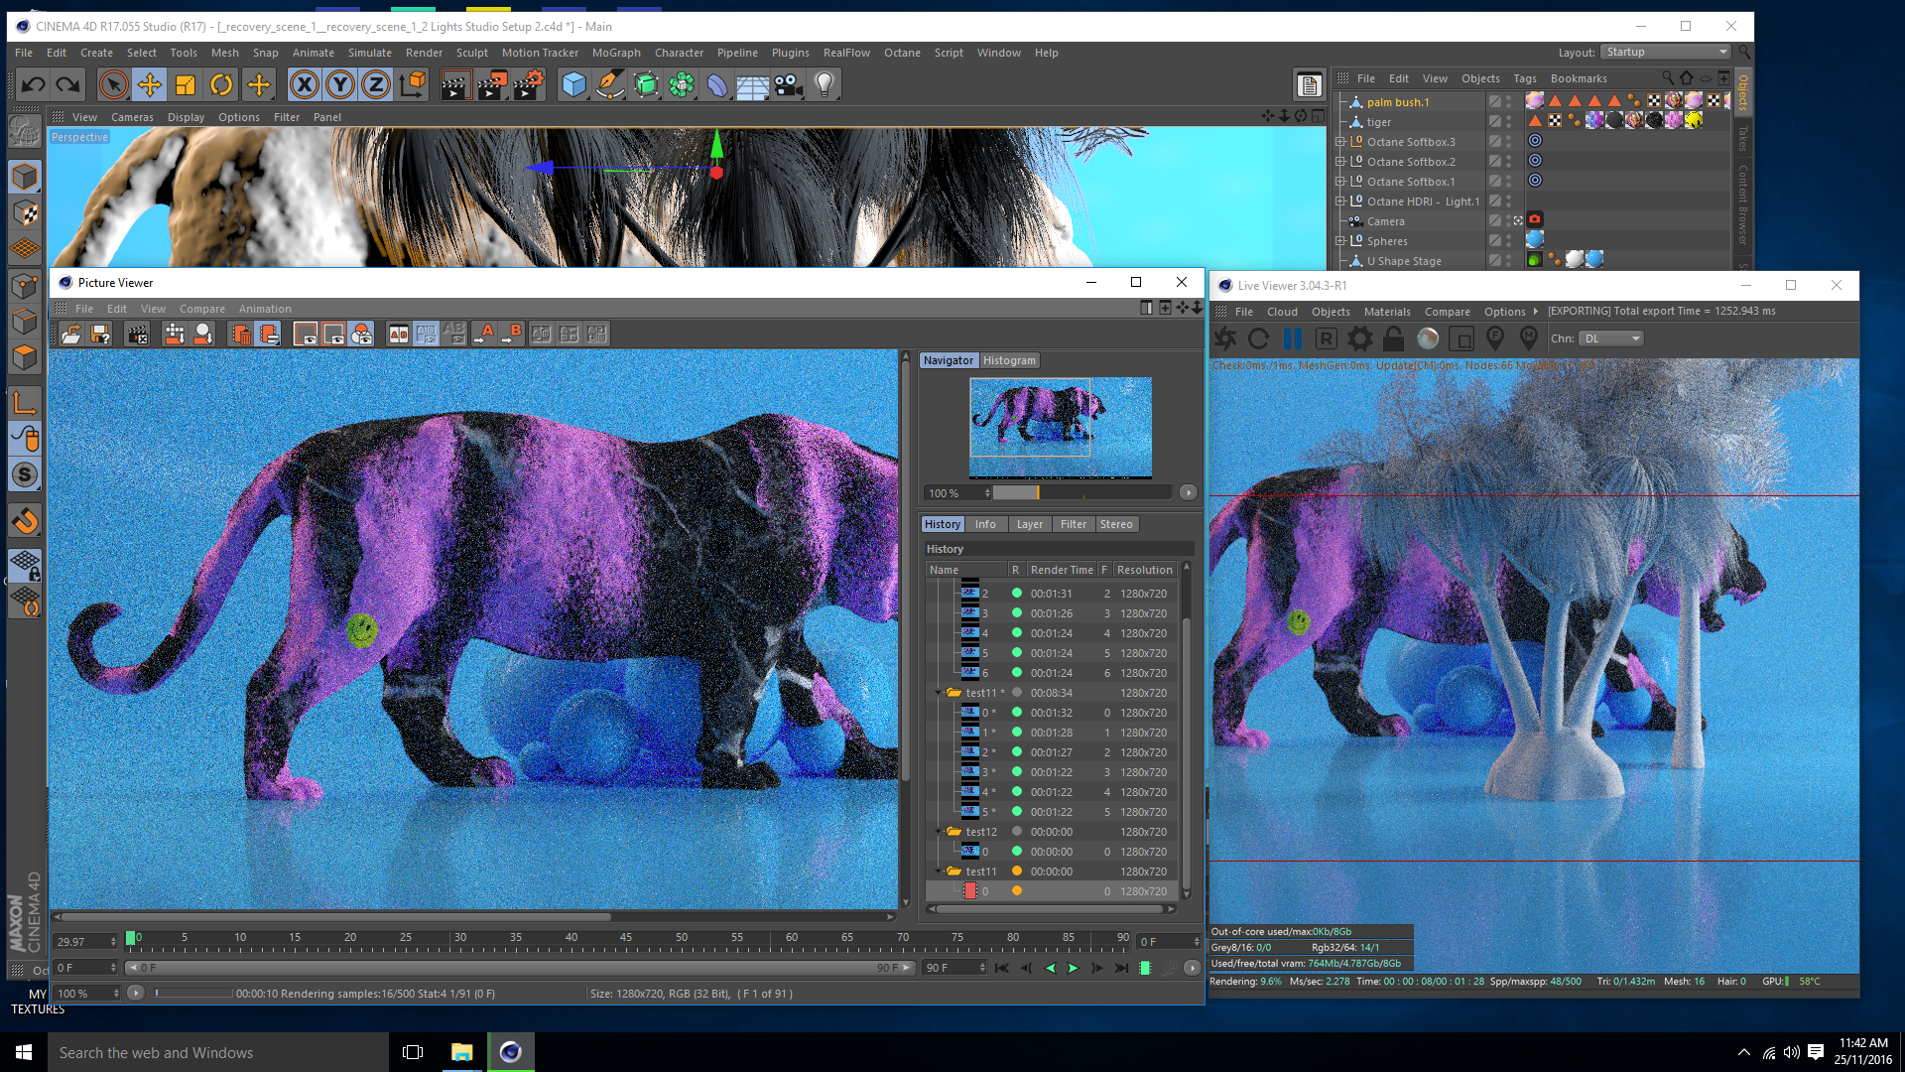Open File Explorer from the taskbar
This screenshot has height=1072, width=1905.
click(x=462, y=1052)
